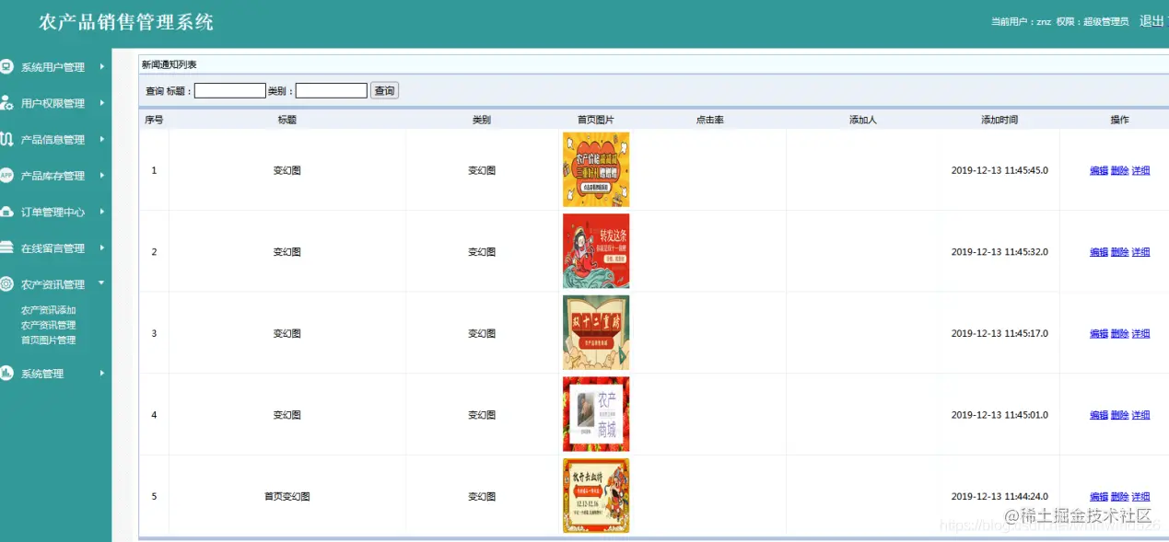Open the 农产资讯管理 menu

[53, 284]
